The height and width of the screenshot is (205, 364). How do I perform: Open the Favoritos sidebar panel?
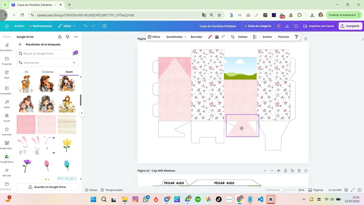(7, 131)
